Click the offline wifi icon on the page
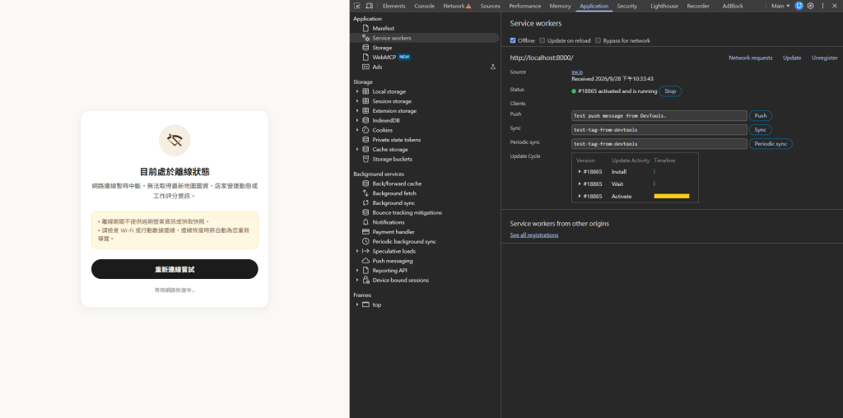The height and width of the screenshot is (418, 843). tap(175, 140)
